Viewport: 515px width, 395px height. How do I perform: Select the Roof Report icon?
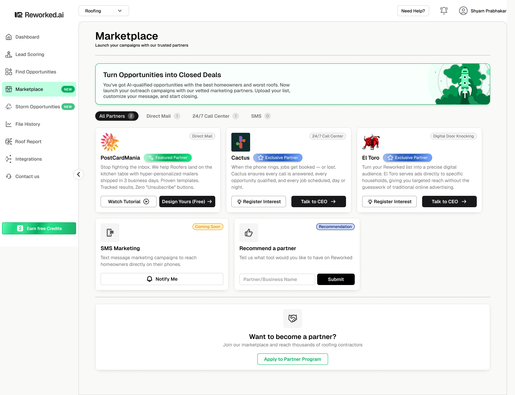click(9, 142)
